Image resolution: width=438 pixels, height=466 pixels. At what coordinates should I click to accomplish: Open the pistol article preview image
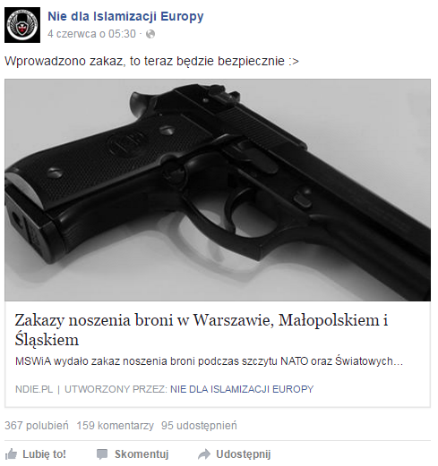coord(218,190)
